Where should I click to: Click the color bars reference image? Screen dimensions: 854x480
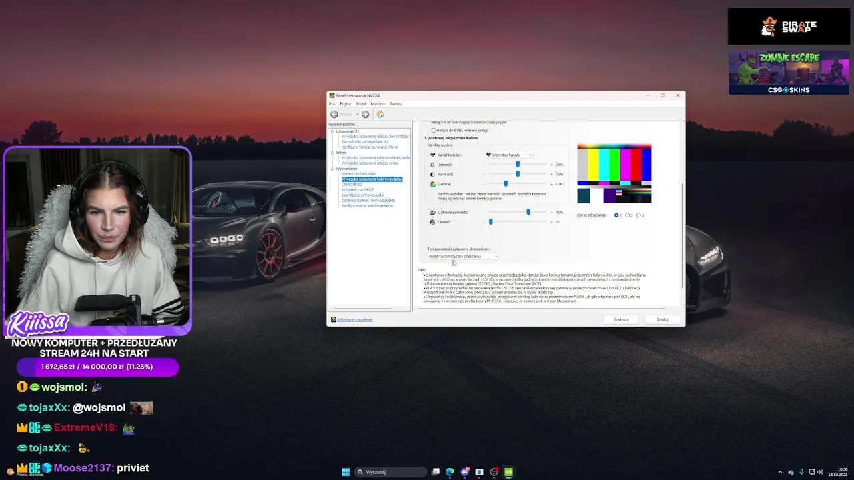614,173
